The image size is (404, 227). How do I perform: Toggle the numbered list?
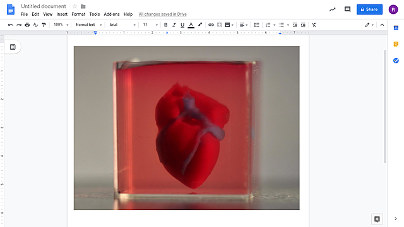tap(268, 25)
